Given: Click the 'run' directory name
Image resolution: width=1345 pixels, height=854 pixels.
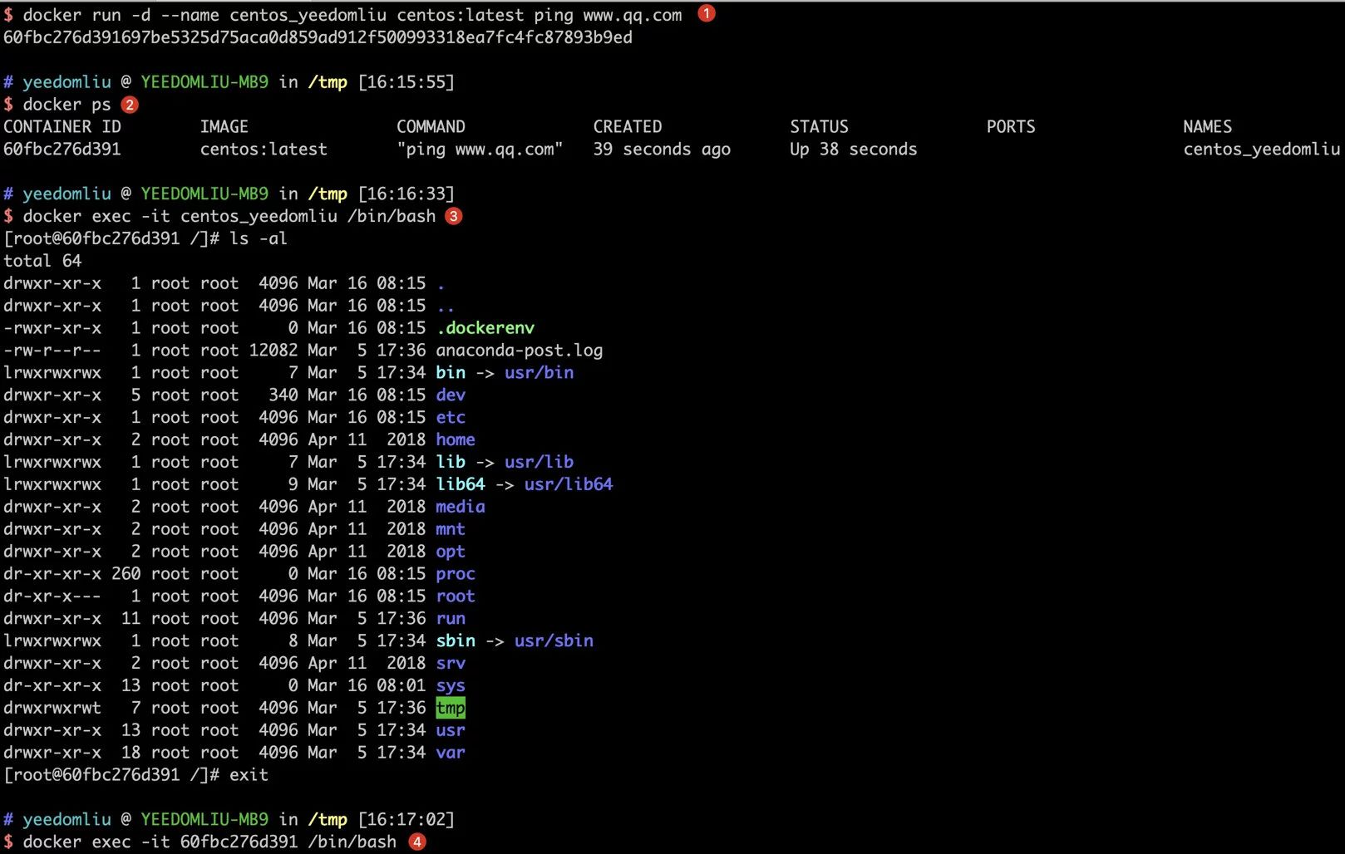Looking at the screenshot, I should click(451, 619).
